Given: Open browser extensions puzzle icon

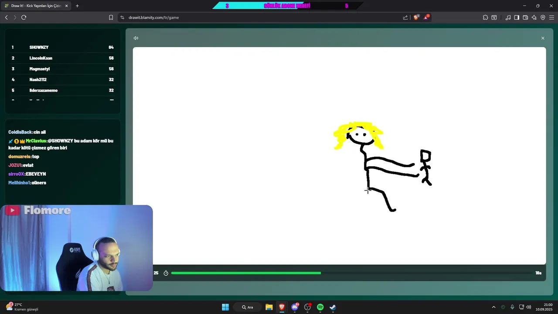Looking at the screenshot, I should [486, 17].
